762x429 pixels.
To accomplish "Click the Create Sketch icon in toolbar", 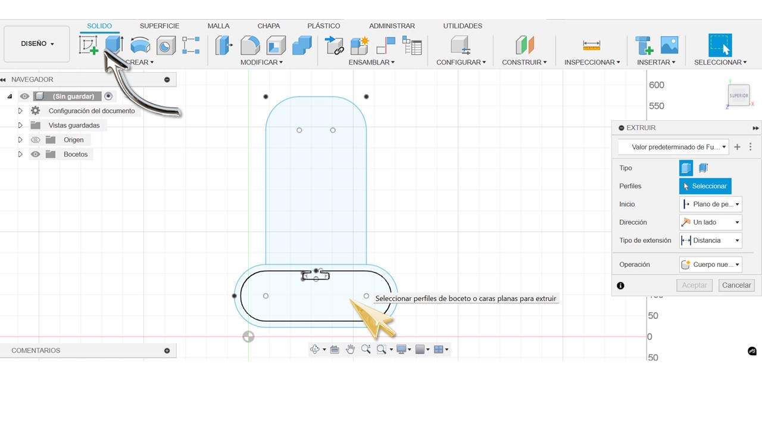I will click(88, 45).
